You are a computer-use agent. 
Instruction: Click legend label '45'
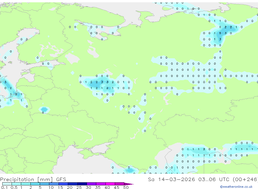pos(117,187)
